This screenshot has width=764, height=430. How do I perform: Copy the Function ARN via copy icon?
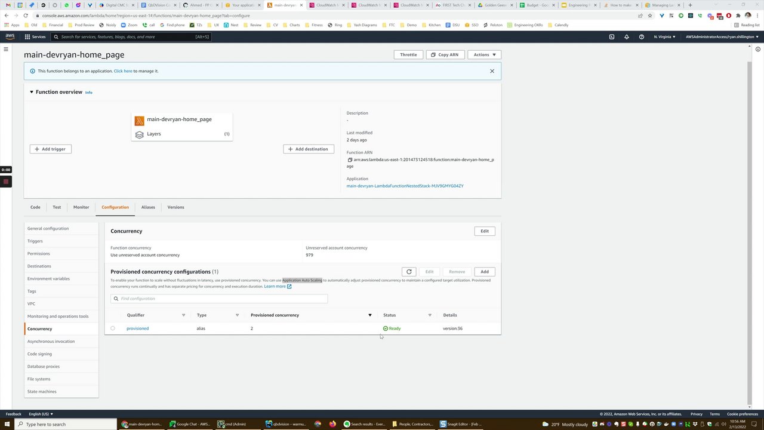(350, 159)
